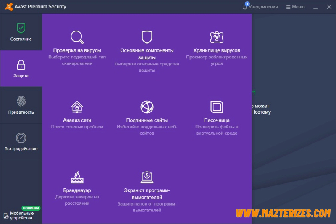Select the green shield Состояние icon
Screen dimensions: 336x224
coord(21,28)
